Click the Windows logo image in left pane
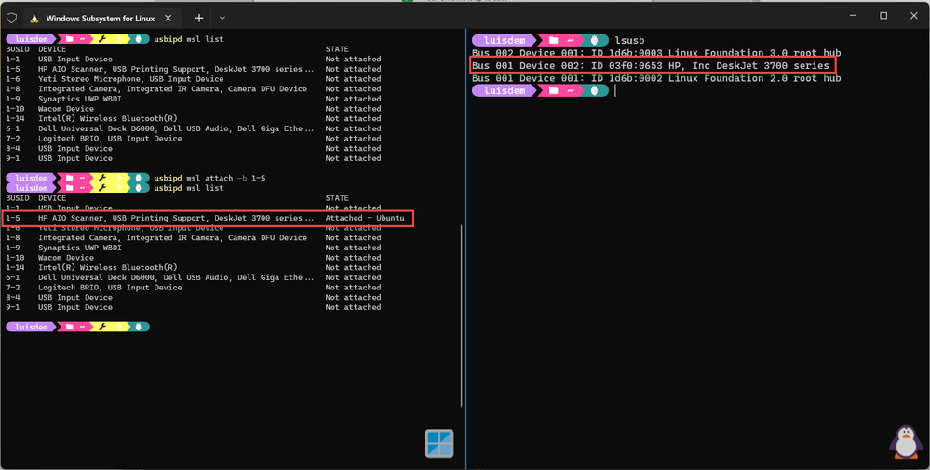 pos(439,443)
